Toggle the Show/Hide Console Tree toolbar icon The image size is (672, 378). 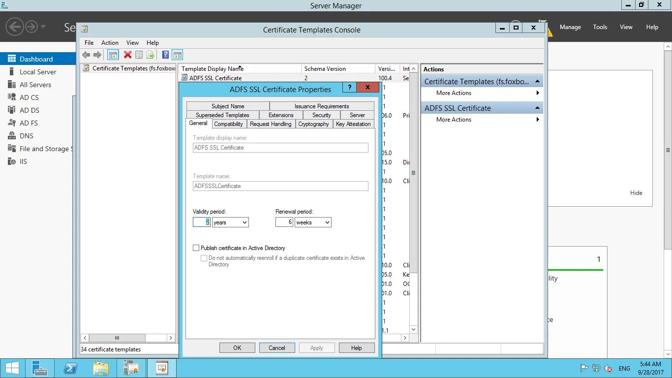coord(113,55)
